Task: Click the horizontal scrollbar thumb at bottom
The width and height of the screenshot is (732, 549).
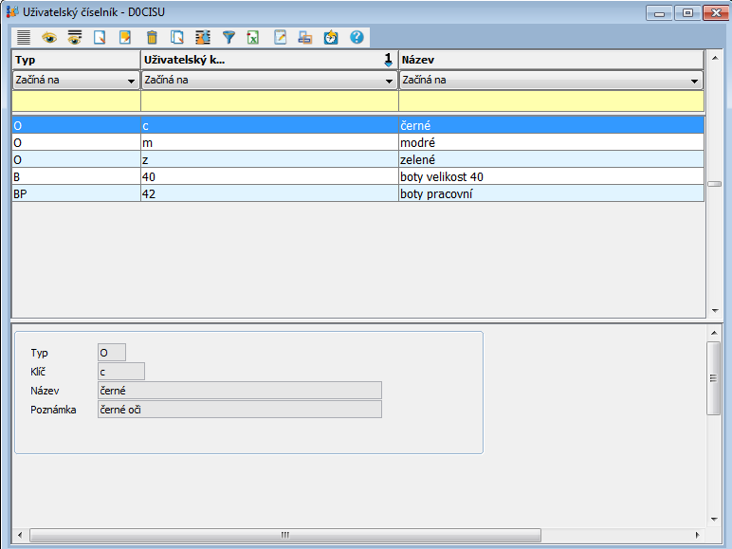Action: (284, 535)
